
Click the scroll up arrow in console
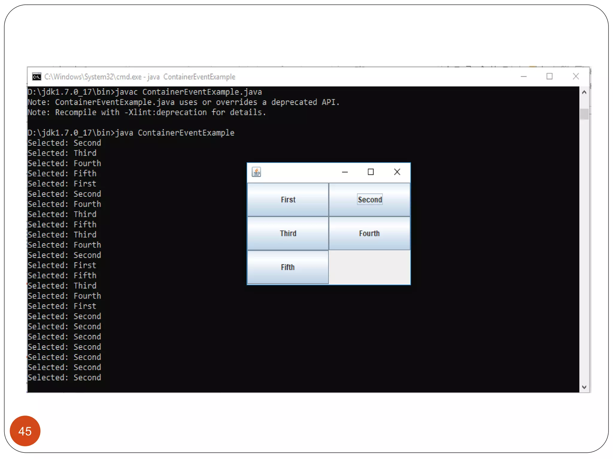584,92
